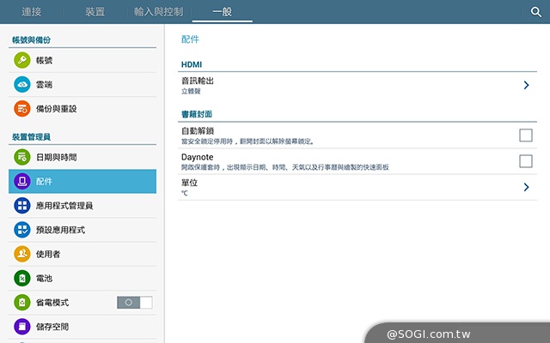Screen dimensions: 550x343
Task: Switch to the 連接 tab
Action: [x=32, y=12]
